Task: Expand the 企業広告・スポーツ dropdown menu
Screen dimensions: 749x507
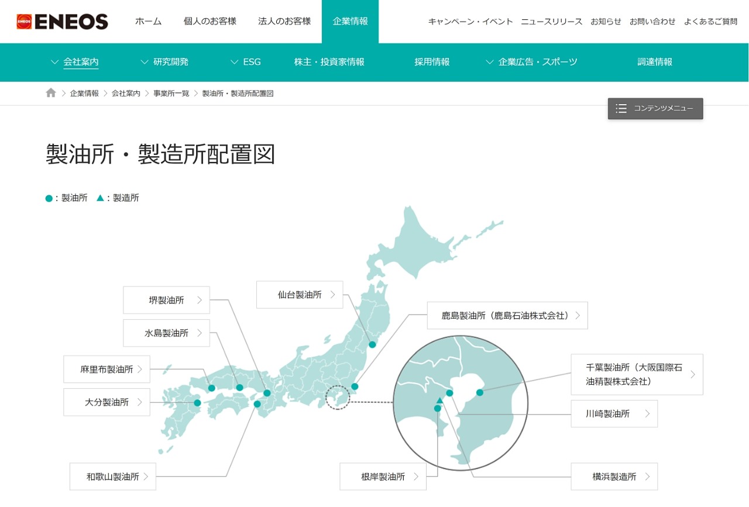Action: (531, 62)
